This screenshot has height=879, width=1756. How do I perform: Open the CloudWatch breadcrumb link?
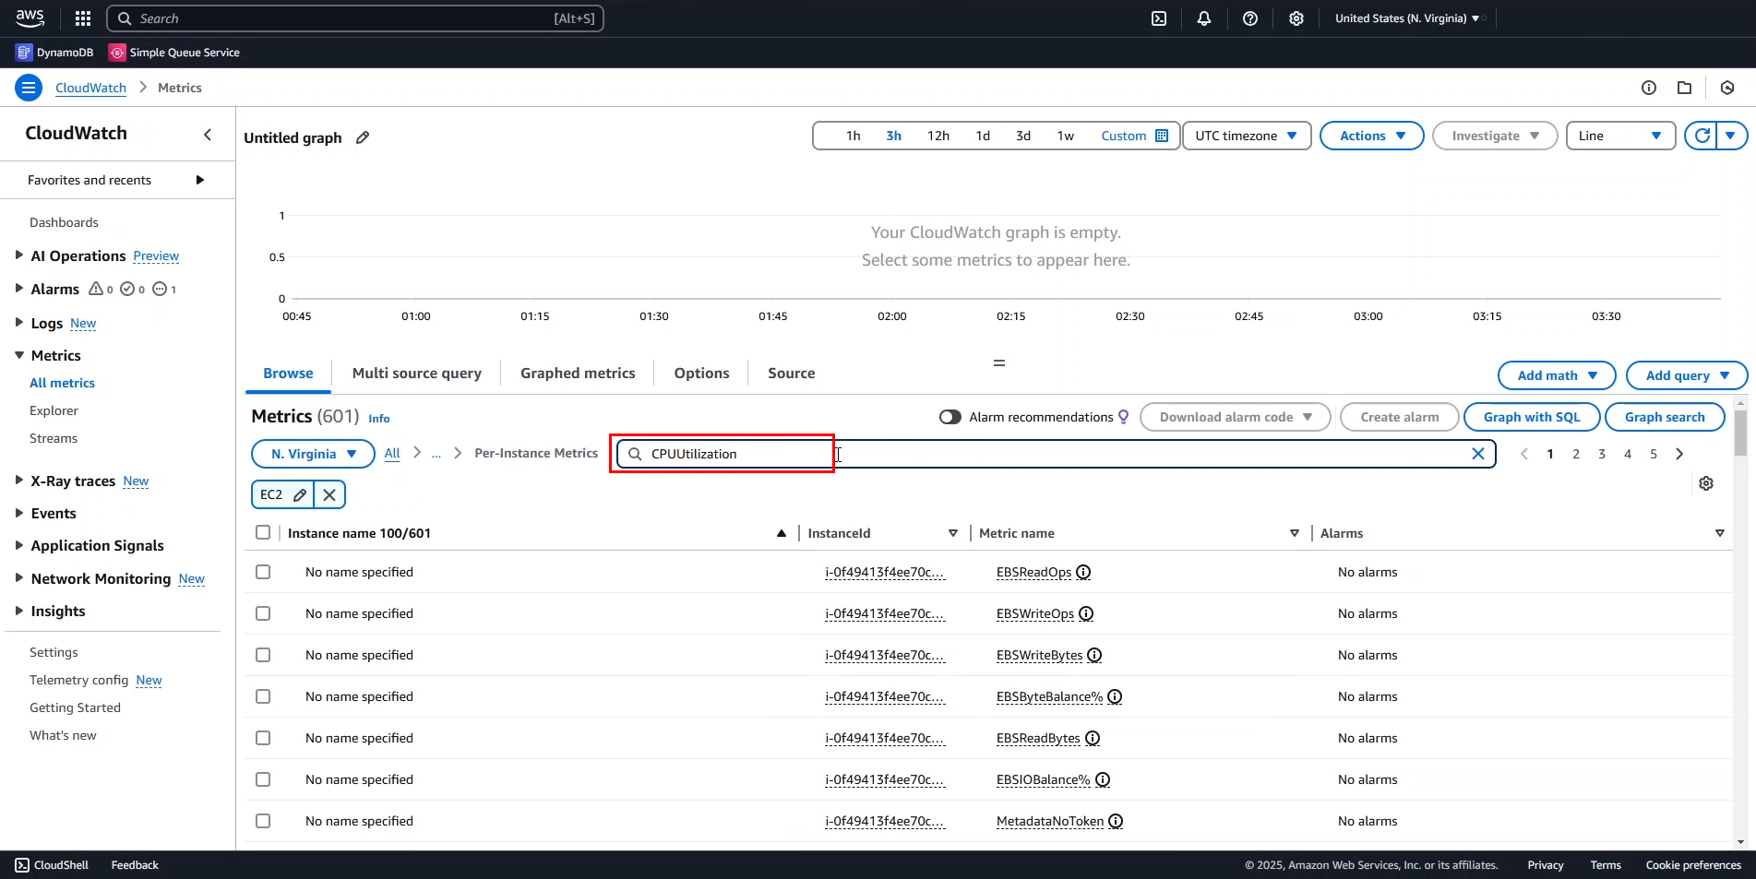(90, 88)
